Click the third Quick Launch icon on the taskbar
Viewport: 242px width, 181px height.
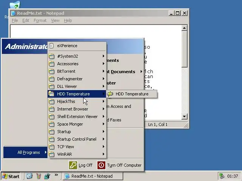click(47, 176)
